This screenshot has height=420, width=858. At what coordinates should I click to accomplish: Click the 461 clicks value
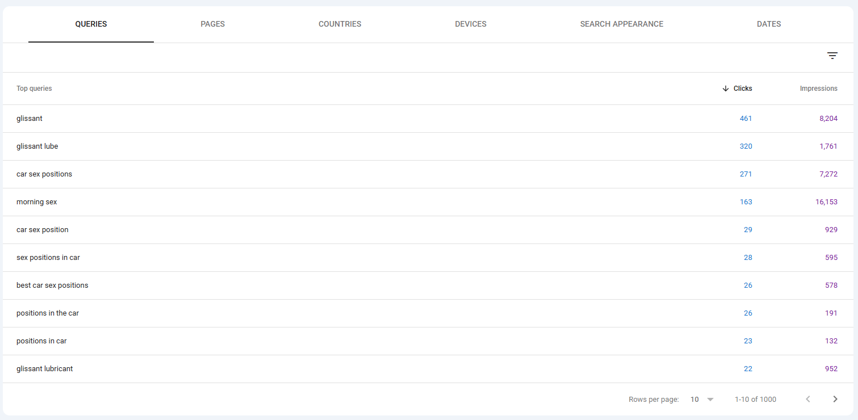click(746, 119)
